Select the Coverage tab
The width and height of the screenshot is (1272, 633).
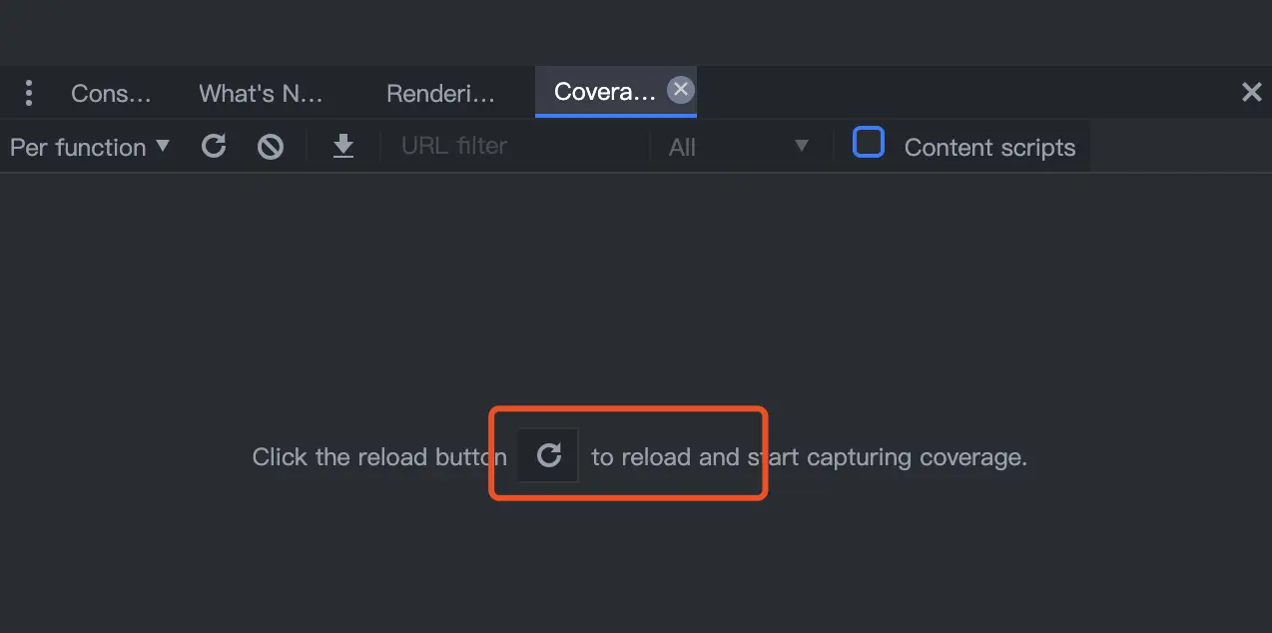click(605, 92)
